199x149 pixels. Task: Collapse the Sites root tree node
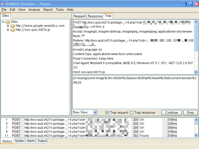[x=3, y=22]
